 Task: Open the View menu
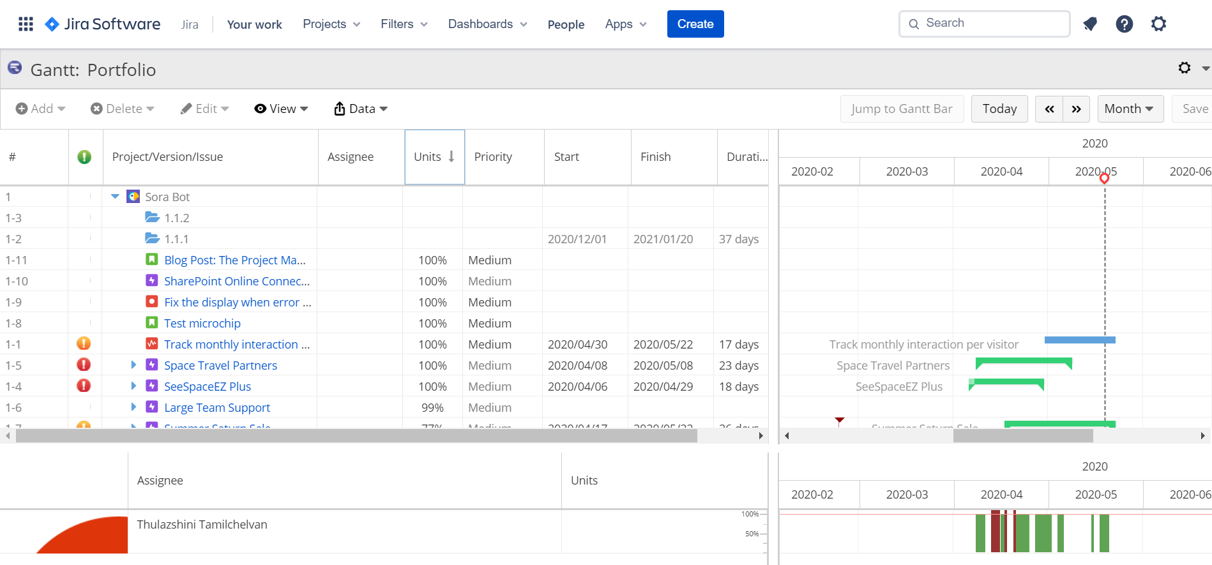pyautogui.click(x=282, y=109)
